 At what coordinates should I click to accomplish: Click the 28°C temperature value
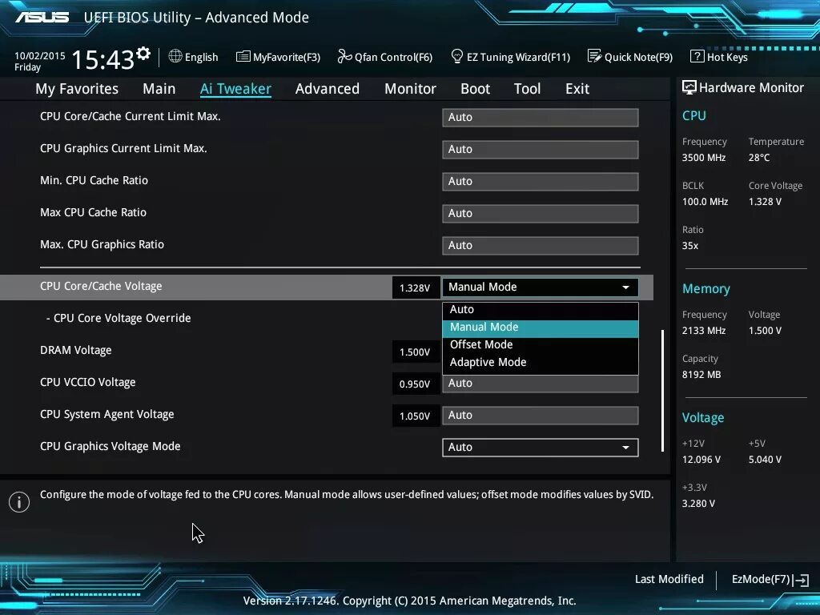tap(759, 158)
